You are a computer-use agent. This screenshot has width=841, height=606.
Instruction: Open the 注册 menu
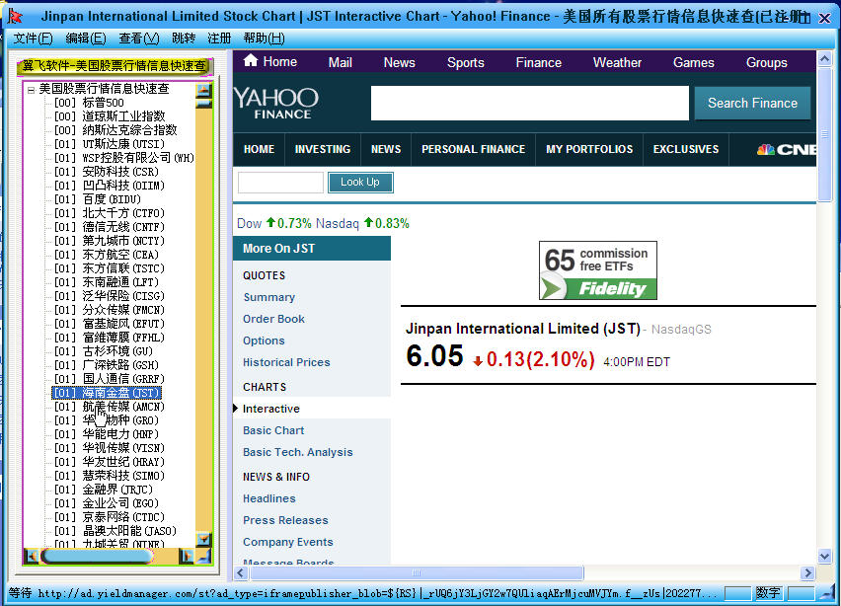click(219, 38)
